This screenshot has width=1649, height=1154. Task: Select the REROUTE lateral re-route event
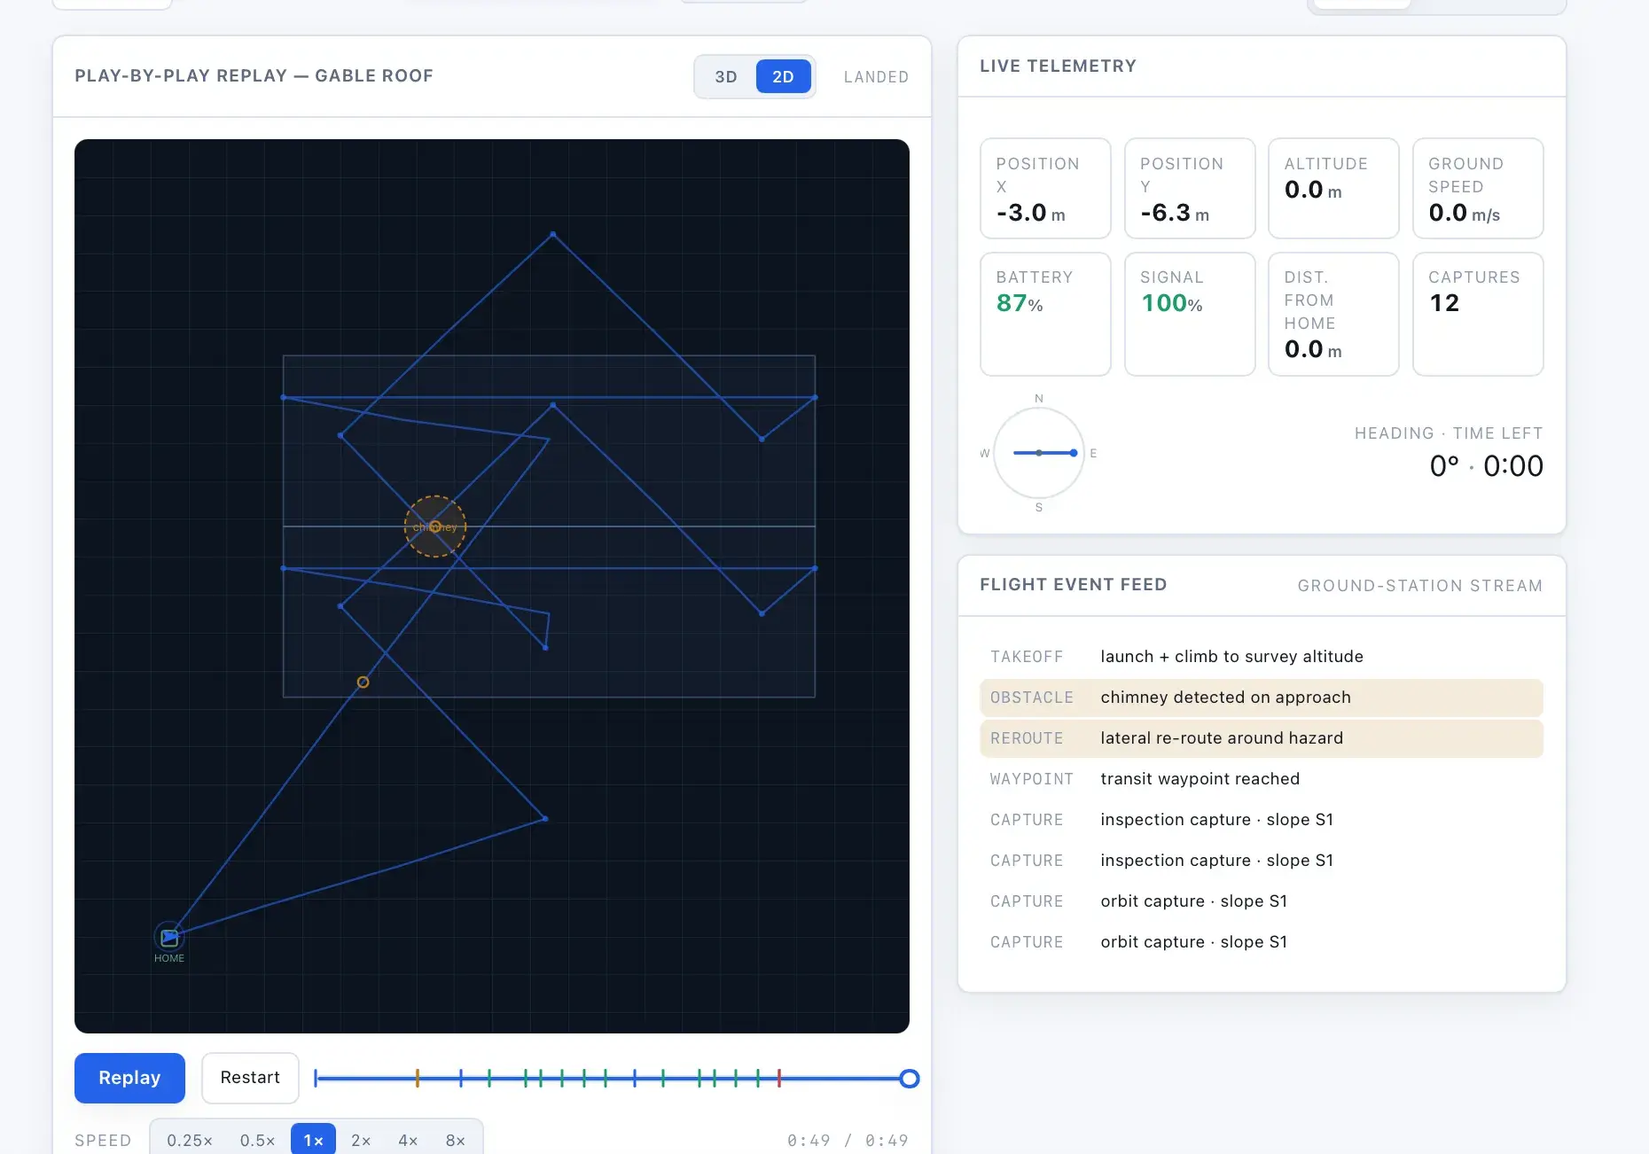1262,738
